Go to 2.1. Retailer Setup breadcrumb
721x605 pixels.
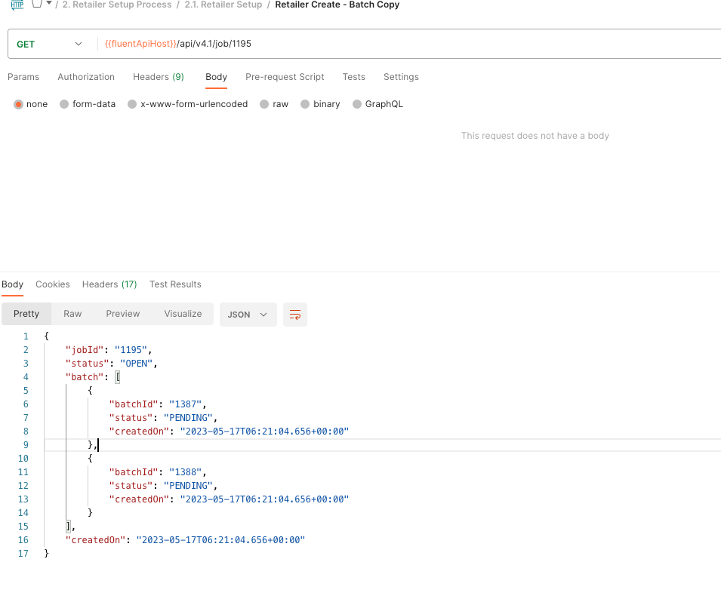coord(223,5)
